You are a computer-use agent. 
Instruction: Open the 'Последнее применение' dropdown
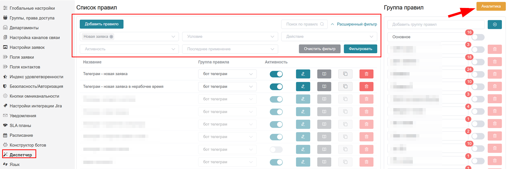pos(230,49)
